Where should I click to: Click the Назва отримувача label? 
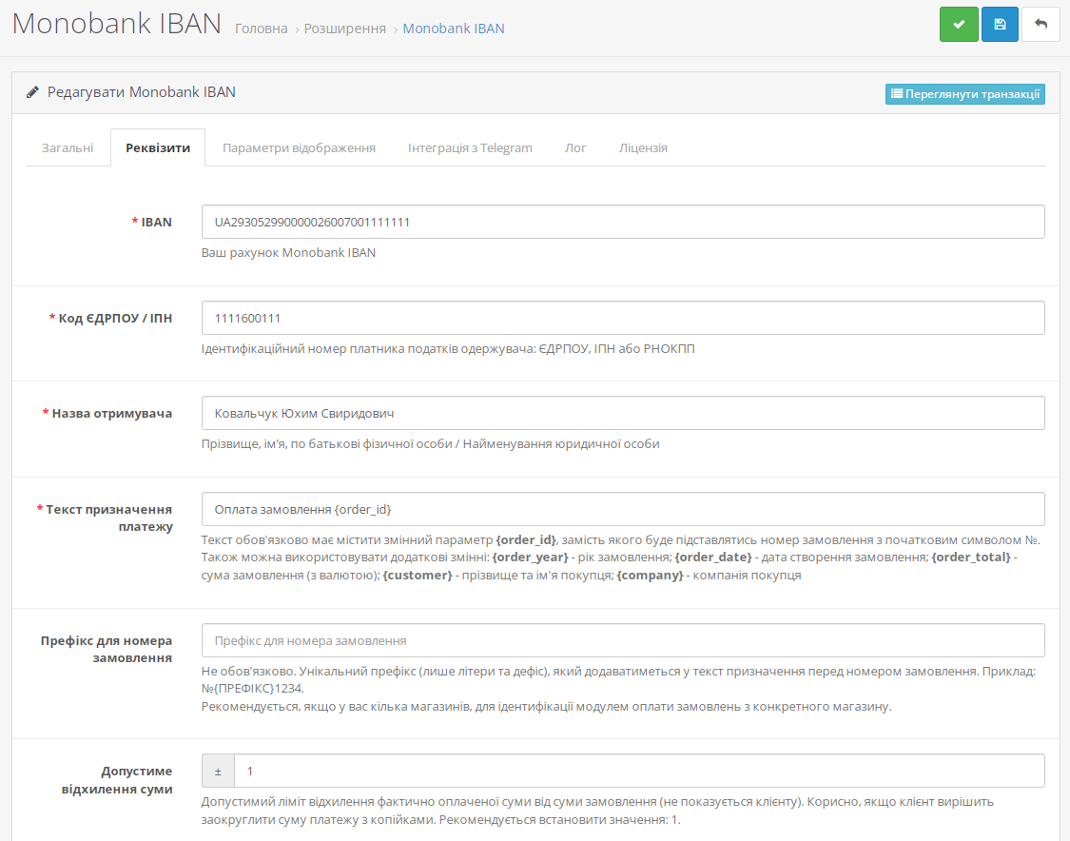coord(112,414)
